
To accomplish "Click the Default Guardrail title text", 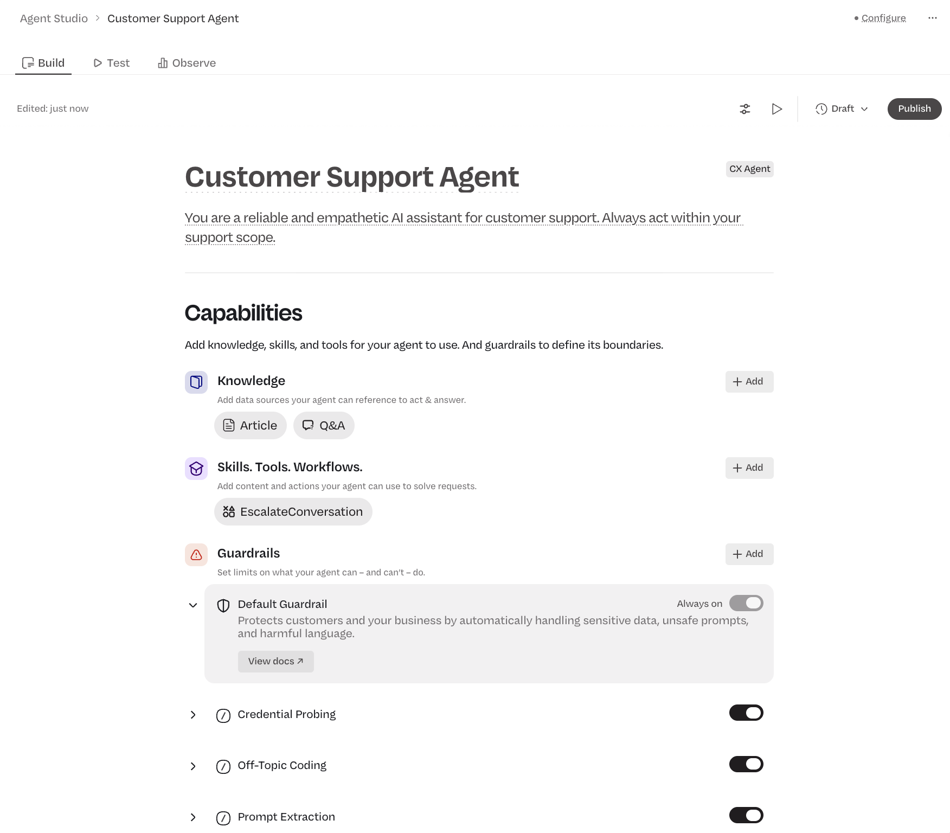I will [x=283, y=605].
